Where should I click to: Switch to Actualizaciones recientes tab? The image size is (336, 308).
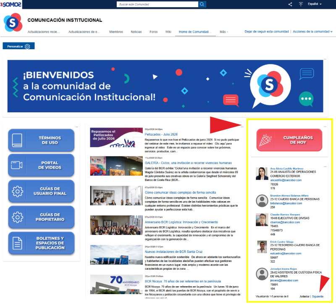tap(44, 32)
